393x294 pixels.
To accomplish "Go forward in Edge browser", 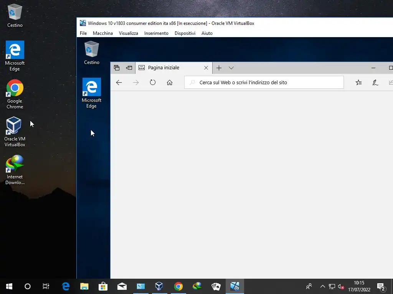I will (x=135, y=83).
